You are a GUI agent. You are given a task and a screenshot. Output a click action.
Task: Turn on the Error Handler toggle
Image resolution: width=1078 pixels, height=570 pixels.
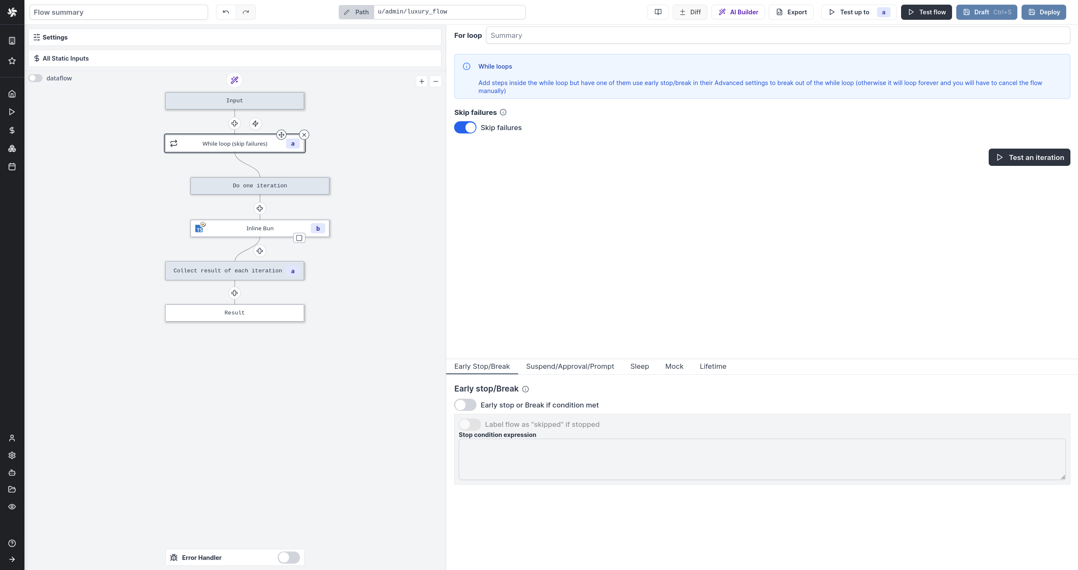click(289, 557)
